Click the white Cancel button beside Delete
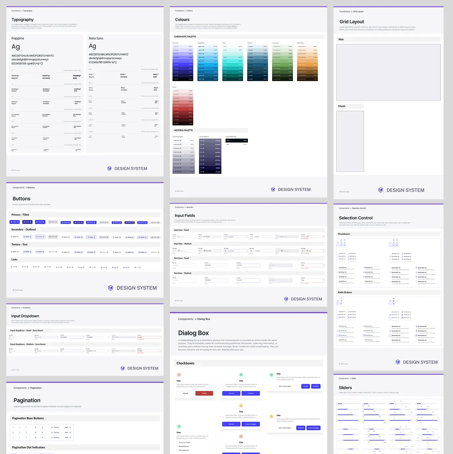This screenshot has height=454, width=453. tap(185, 393)
